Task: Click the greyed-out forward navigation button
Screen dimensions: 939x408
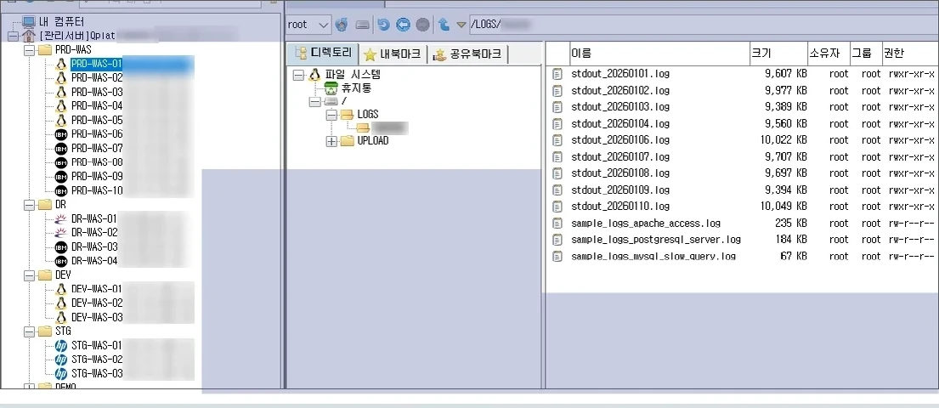Action: tap(423, 25)
